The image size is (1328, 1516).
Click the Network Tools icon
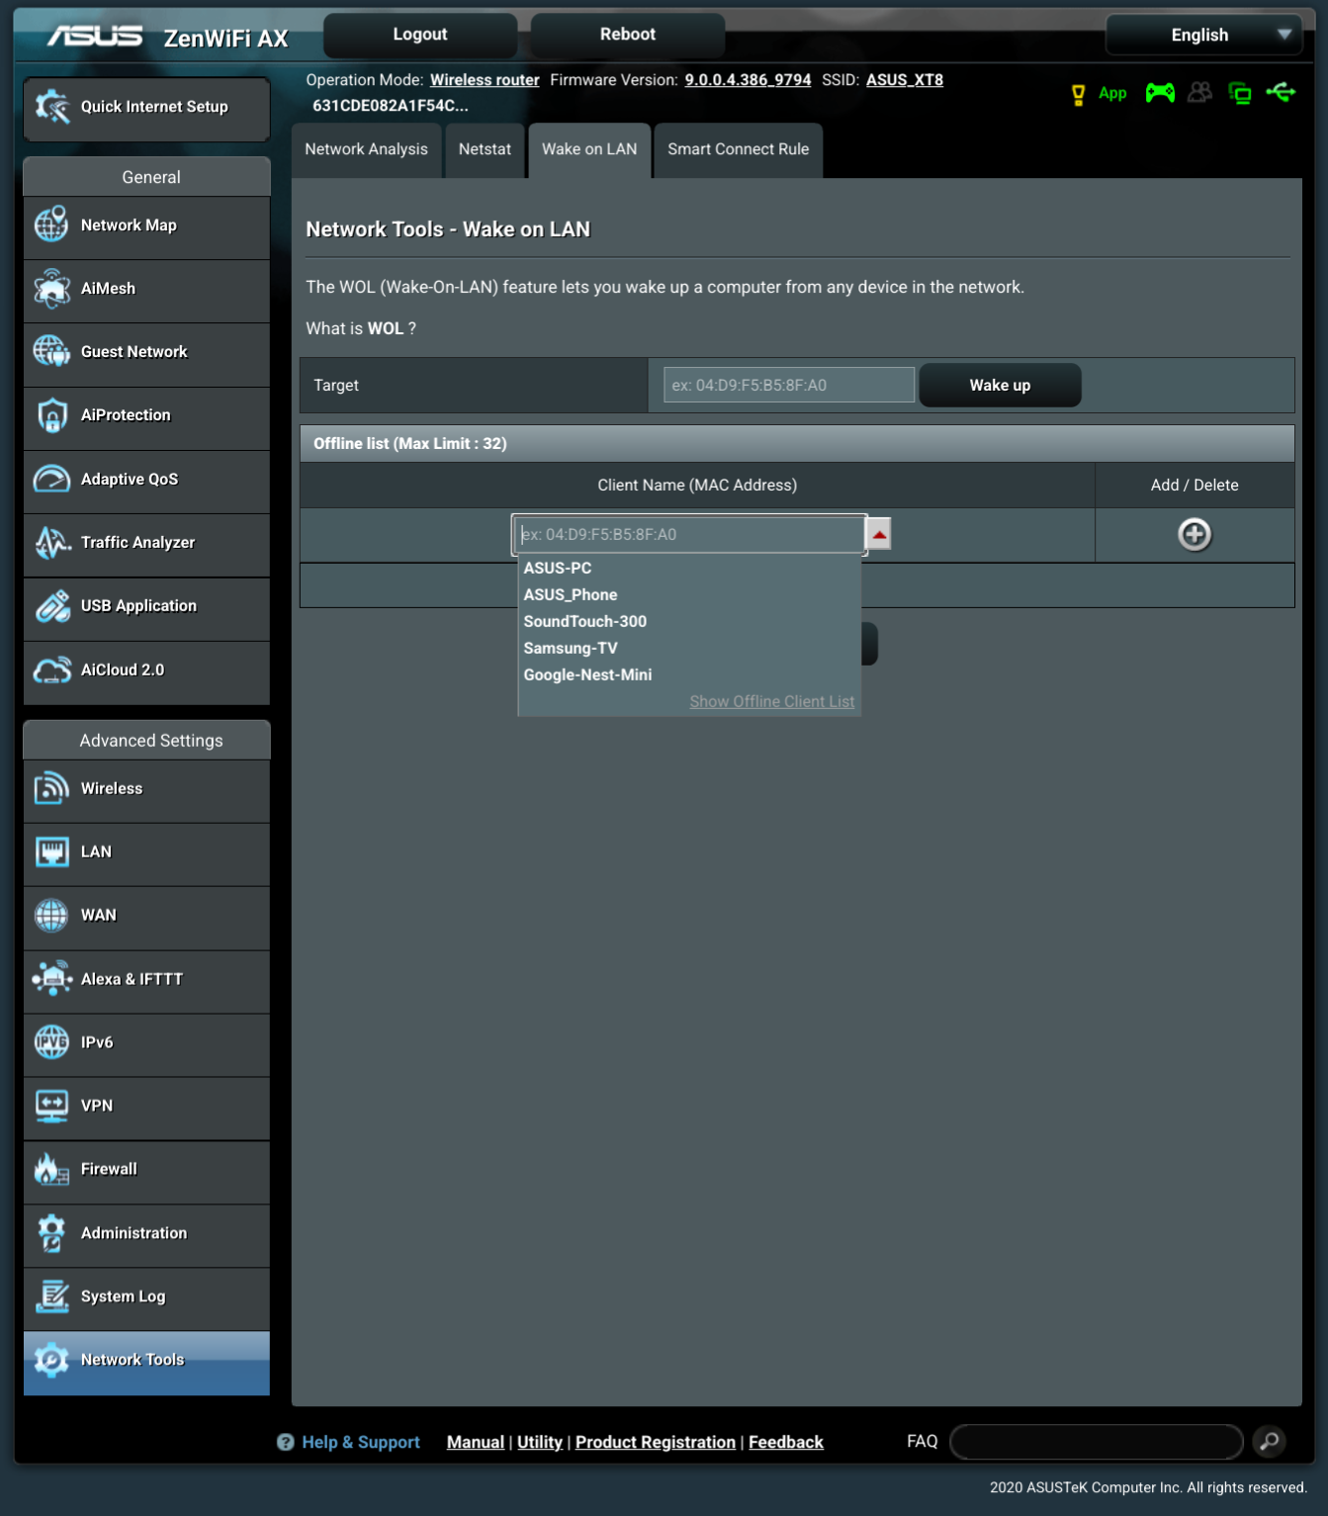[x=51, y=1359]
